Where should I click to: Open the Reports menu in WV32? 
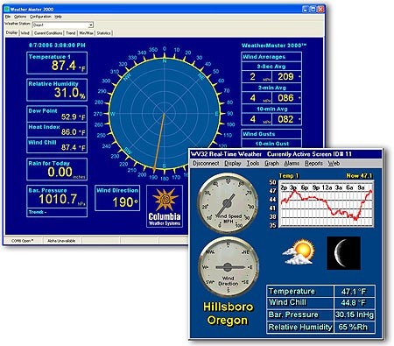click(x=313, y=164)
